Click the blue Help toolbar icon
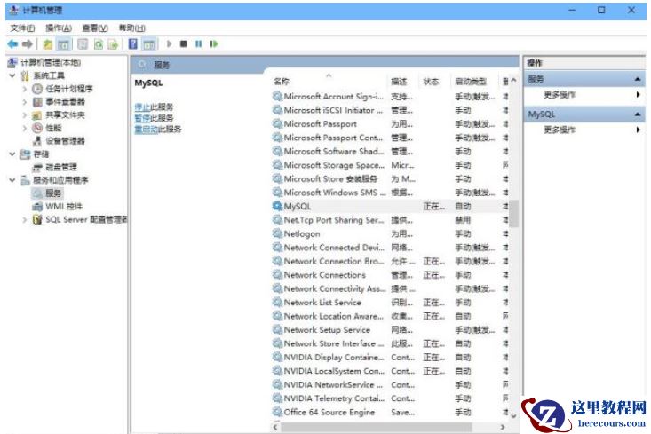Image resolution: width=651 pixels, height=434 pixels. click(133, 43)
